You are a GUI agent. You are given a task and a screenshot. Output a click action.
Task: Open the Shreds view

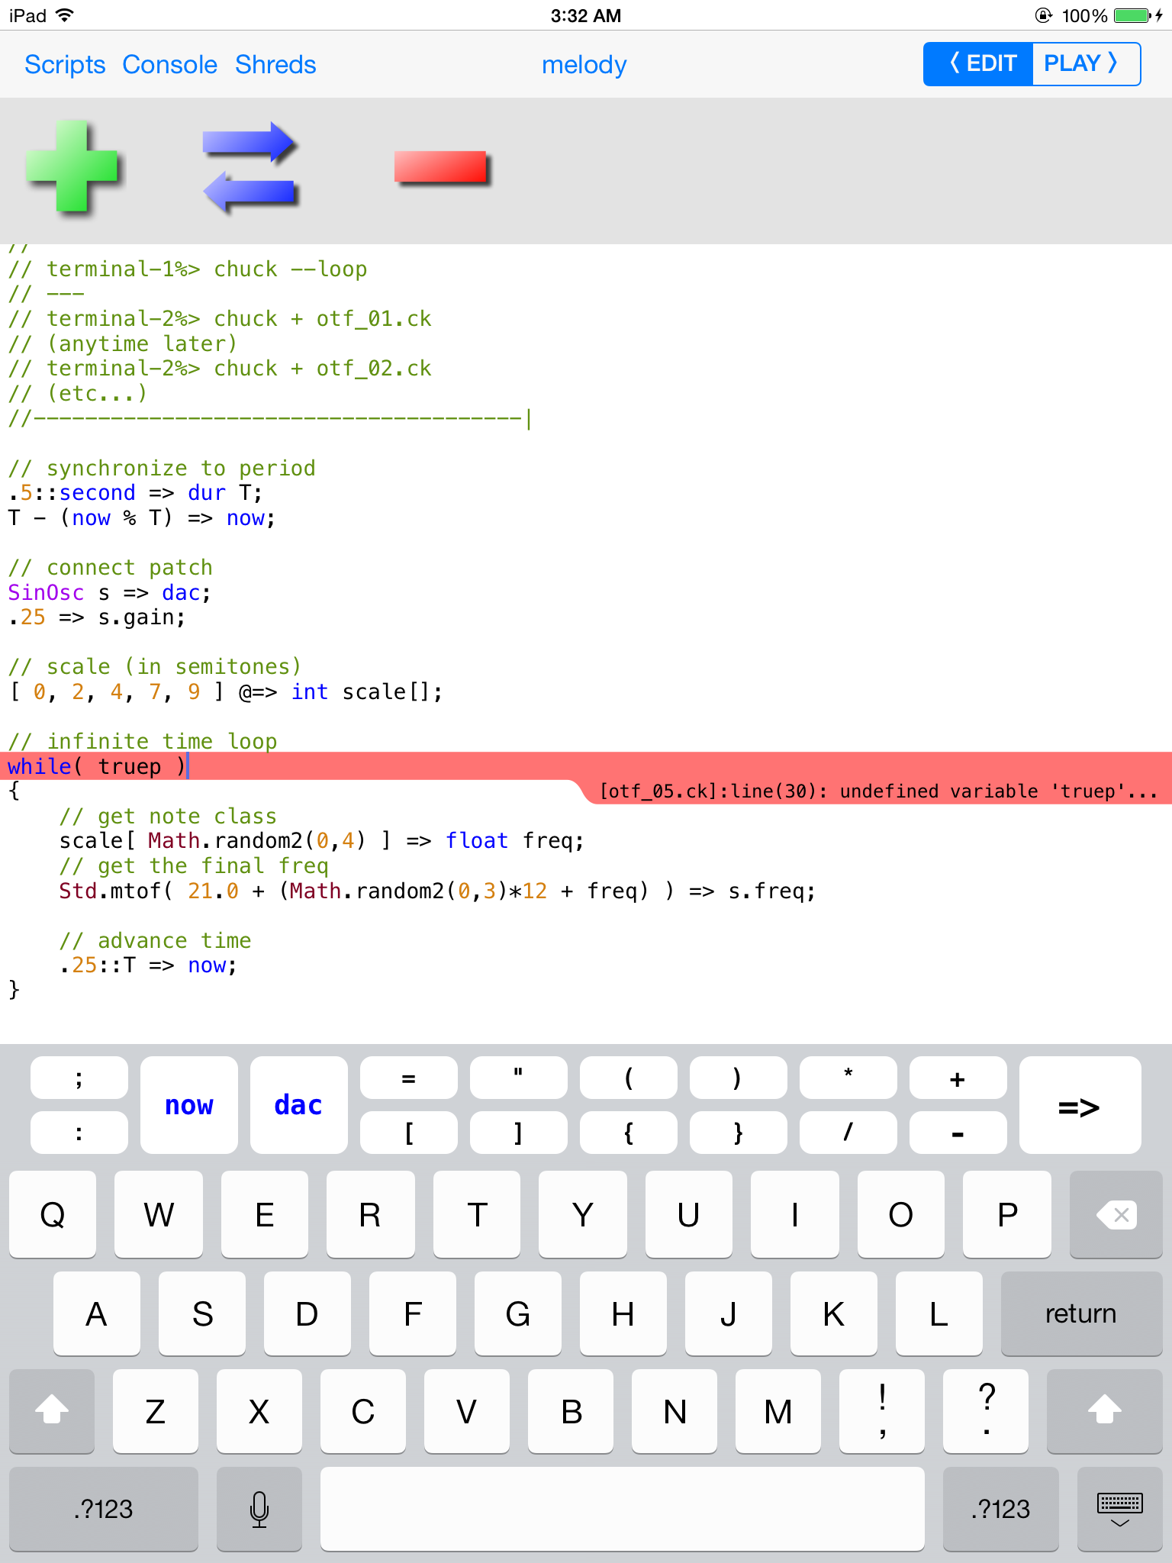[275, 65]
